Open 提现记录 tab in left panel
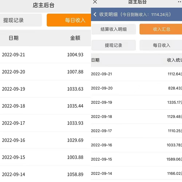The width and height of the screenshot is (182, 182). (21, 20)
